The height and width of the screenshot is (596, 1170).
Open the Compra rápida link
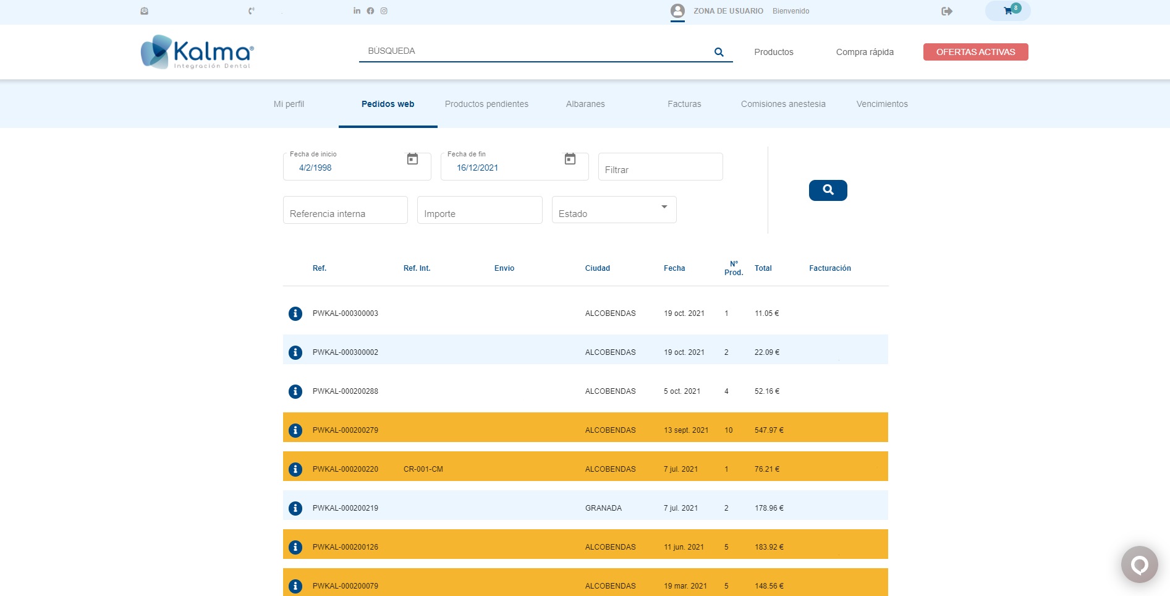click(x=865, y=52)
